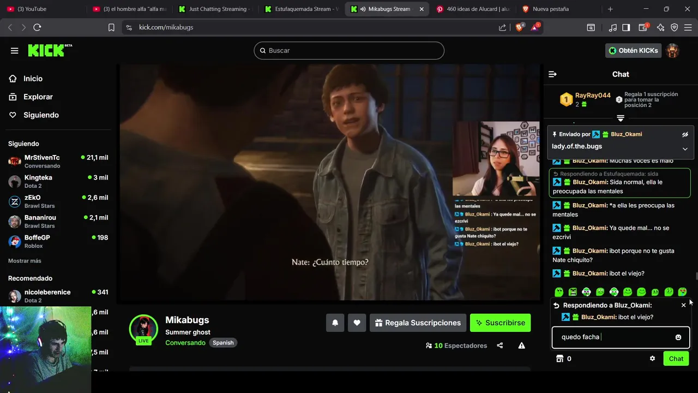Open chat settings gear
Screen dimensions: 698x393
point(652,359)
